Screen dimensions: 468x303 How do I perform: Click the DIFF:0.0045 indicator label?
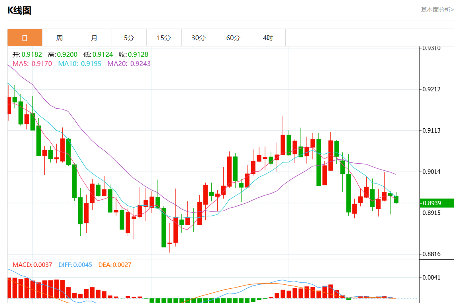[75, 264]
